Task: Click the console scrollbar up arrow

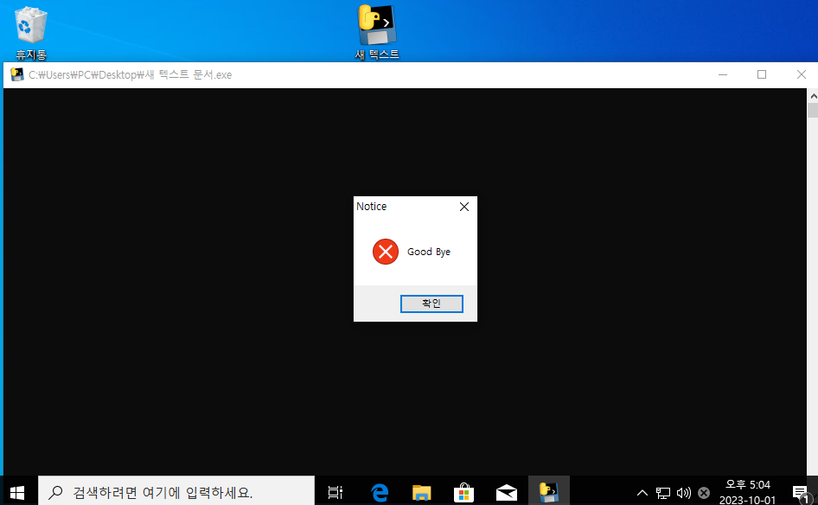Action: coord(813,96)
